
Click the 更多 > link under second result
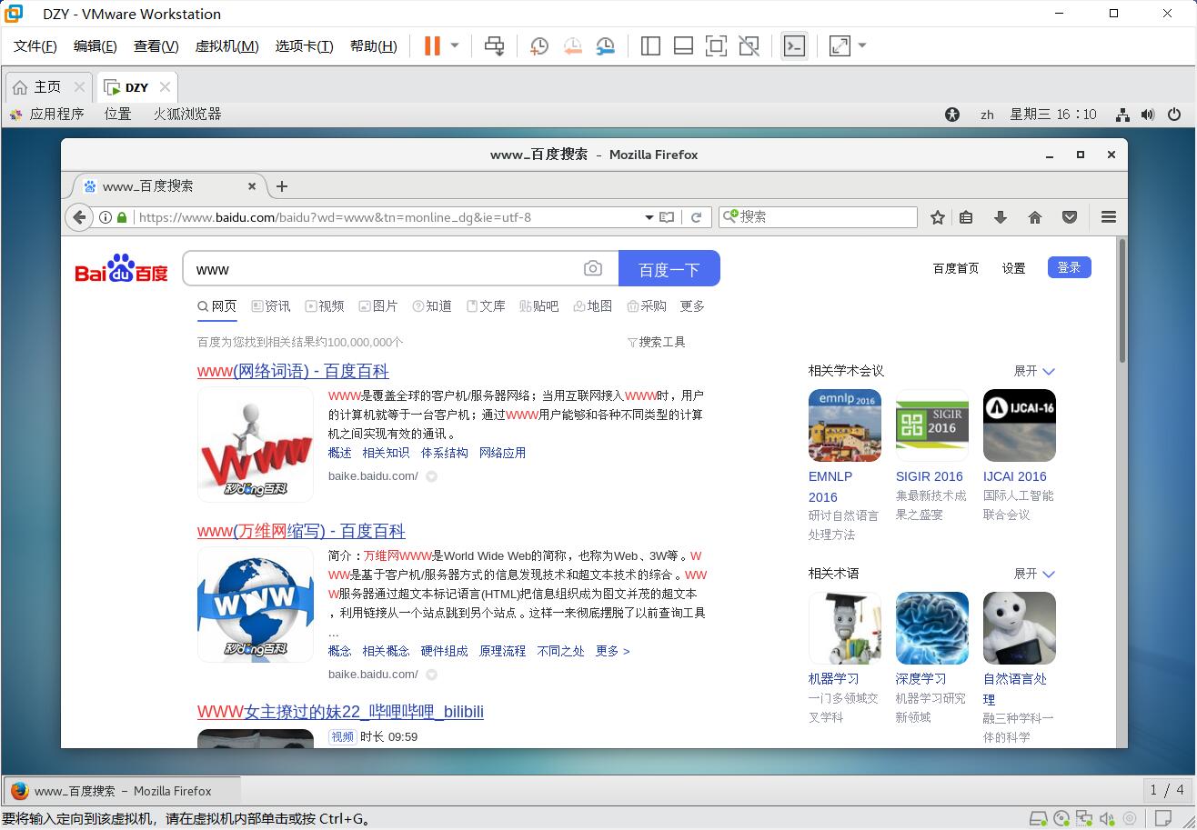tap(612, 651)
